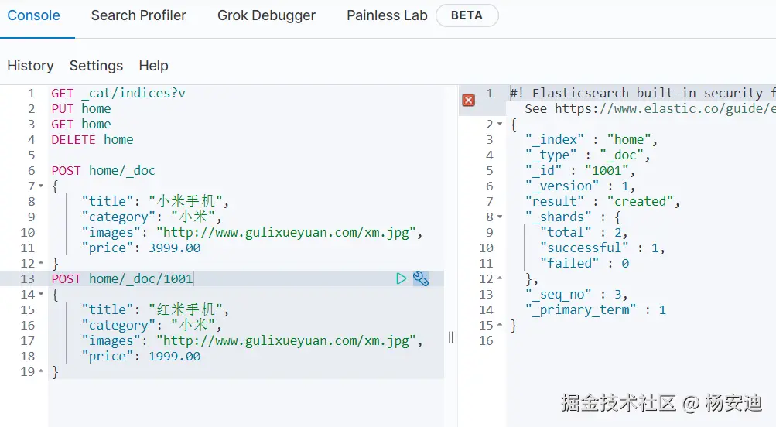Show the Help panel
The width and height of the screenshot is (776, 427).
click(153, 66)
